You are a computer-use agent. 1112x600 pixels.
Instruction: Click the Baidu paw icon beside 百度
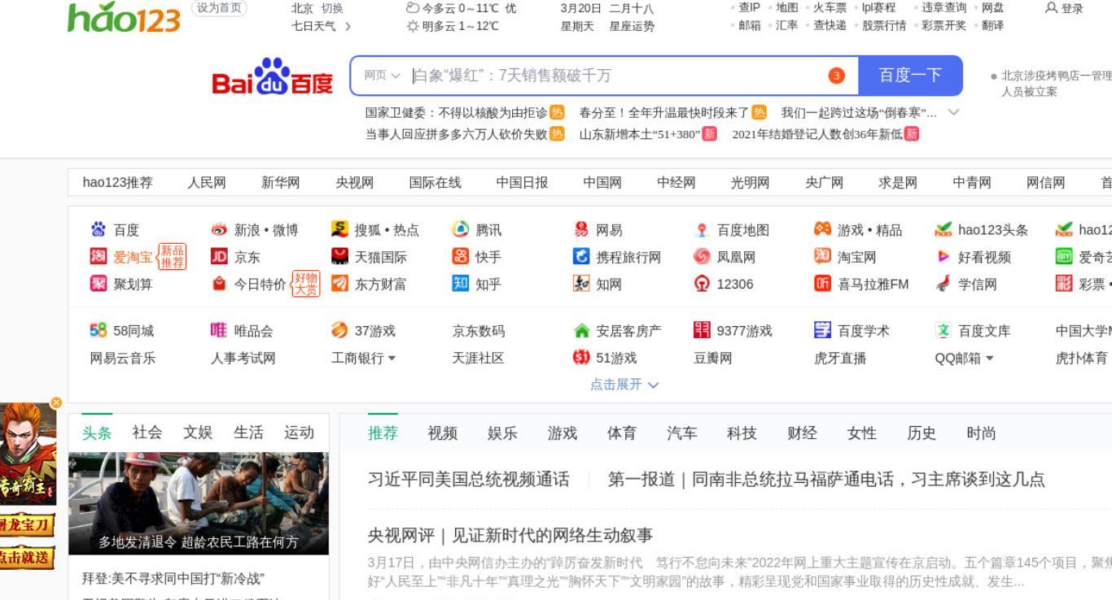(x=99, y=230)
